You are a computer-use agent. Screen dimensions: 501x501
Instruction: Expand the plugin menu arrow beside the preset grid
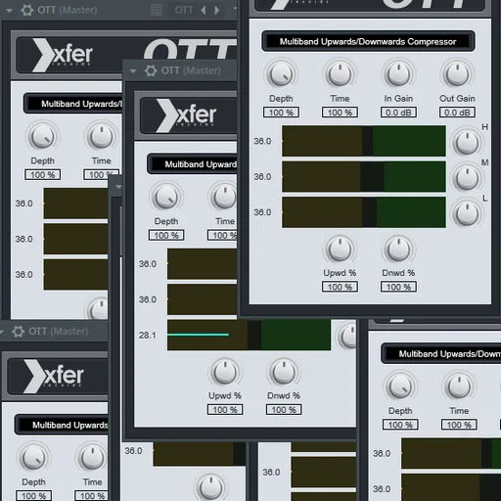10,11
